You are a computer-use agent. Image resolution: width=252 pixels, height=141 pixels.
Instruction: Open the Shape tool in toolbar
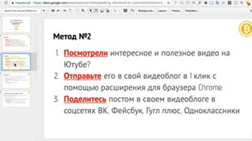point(107,11)
